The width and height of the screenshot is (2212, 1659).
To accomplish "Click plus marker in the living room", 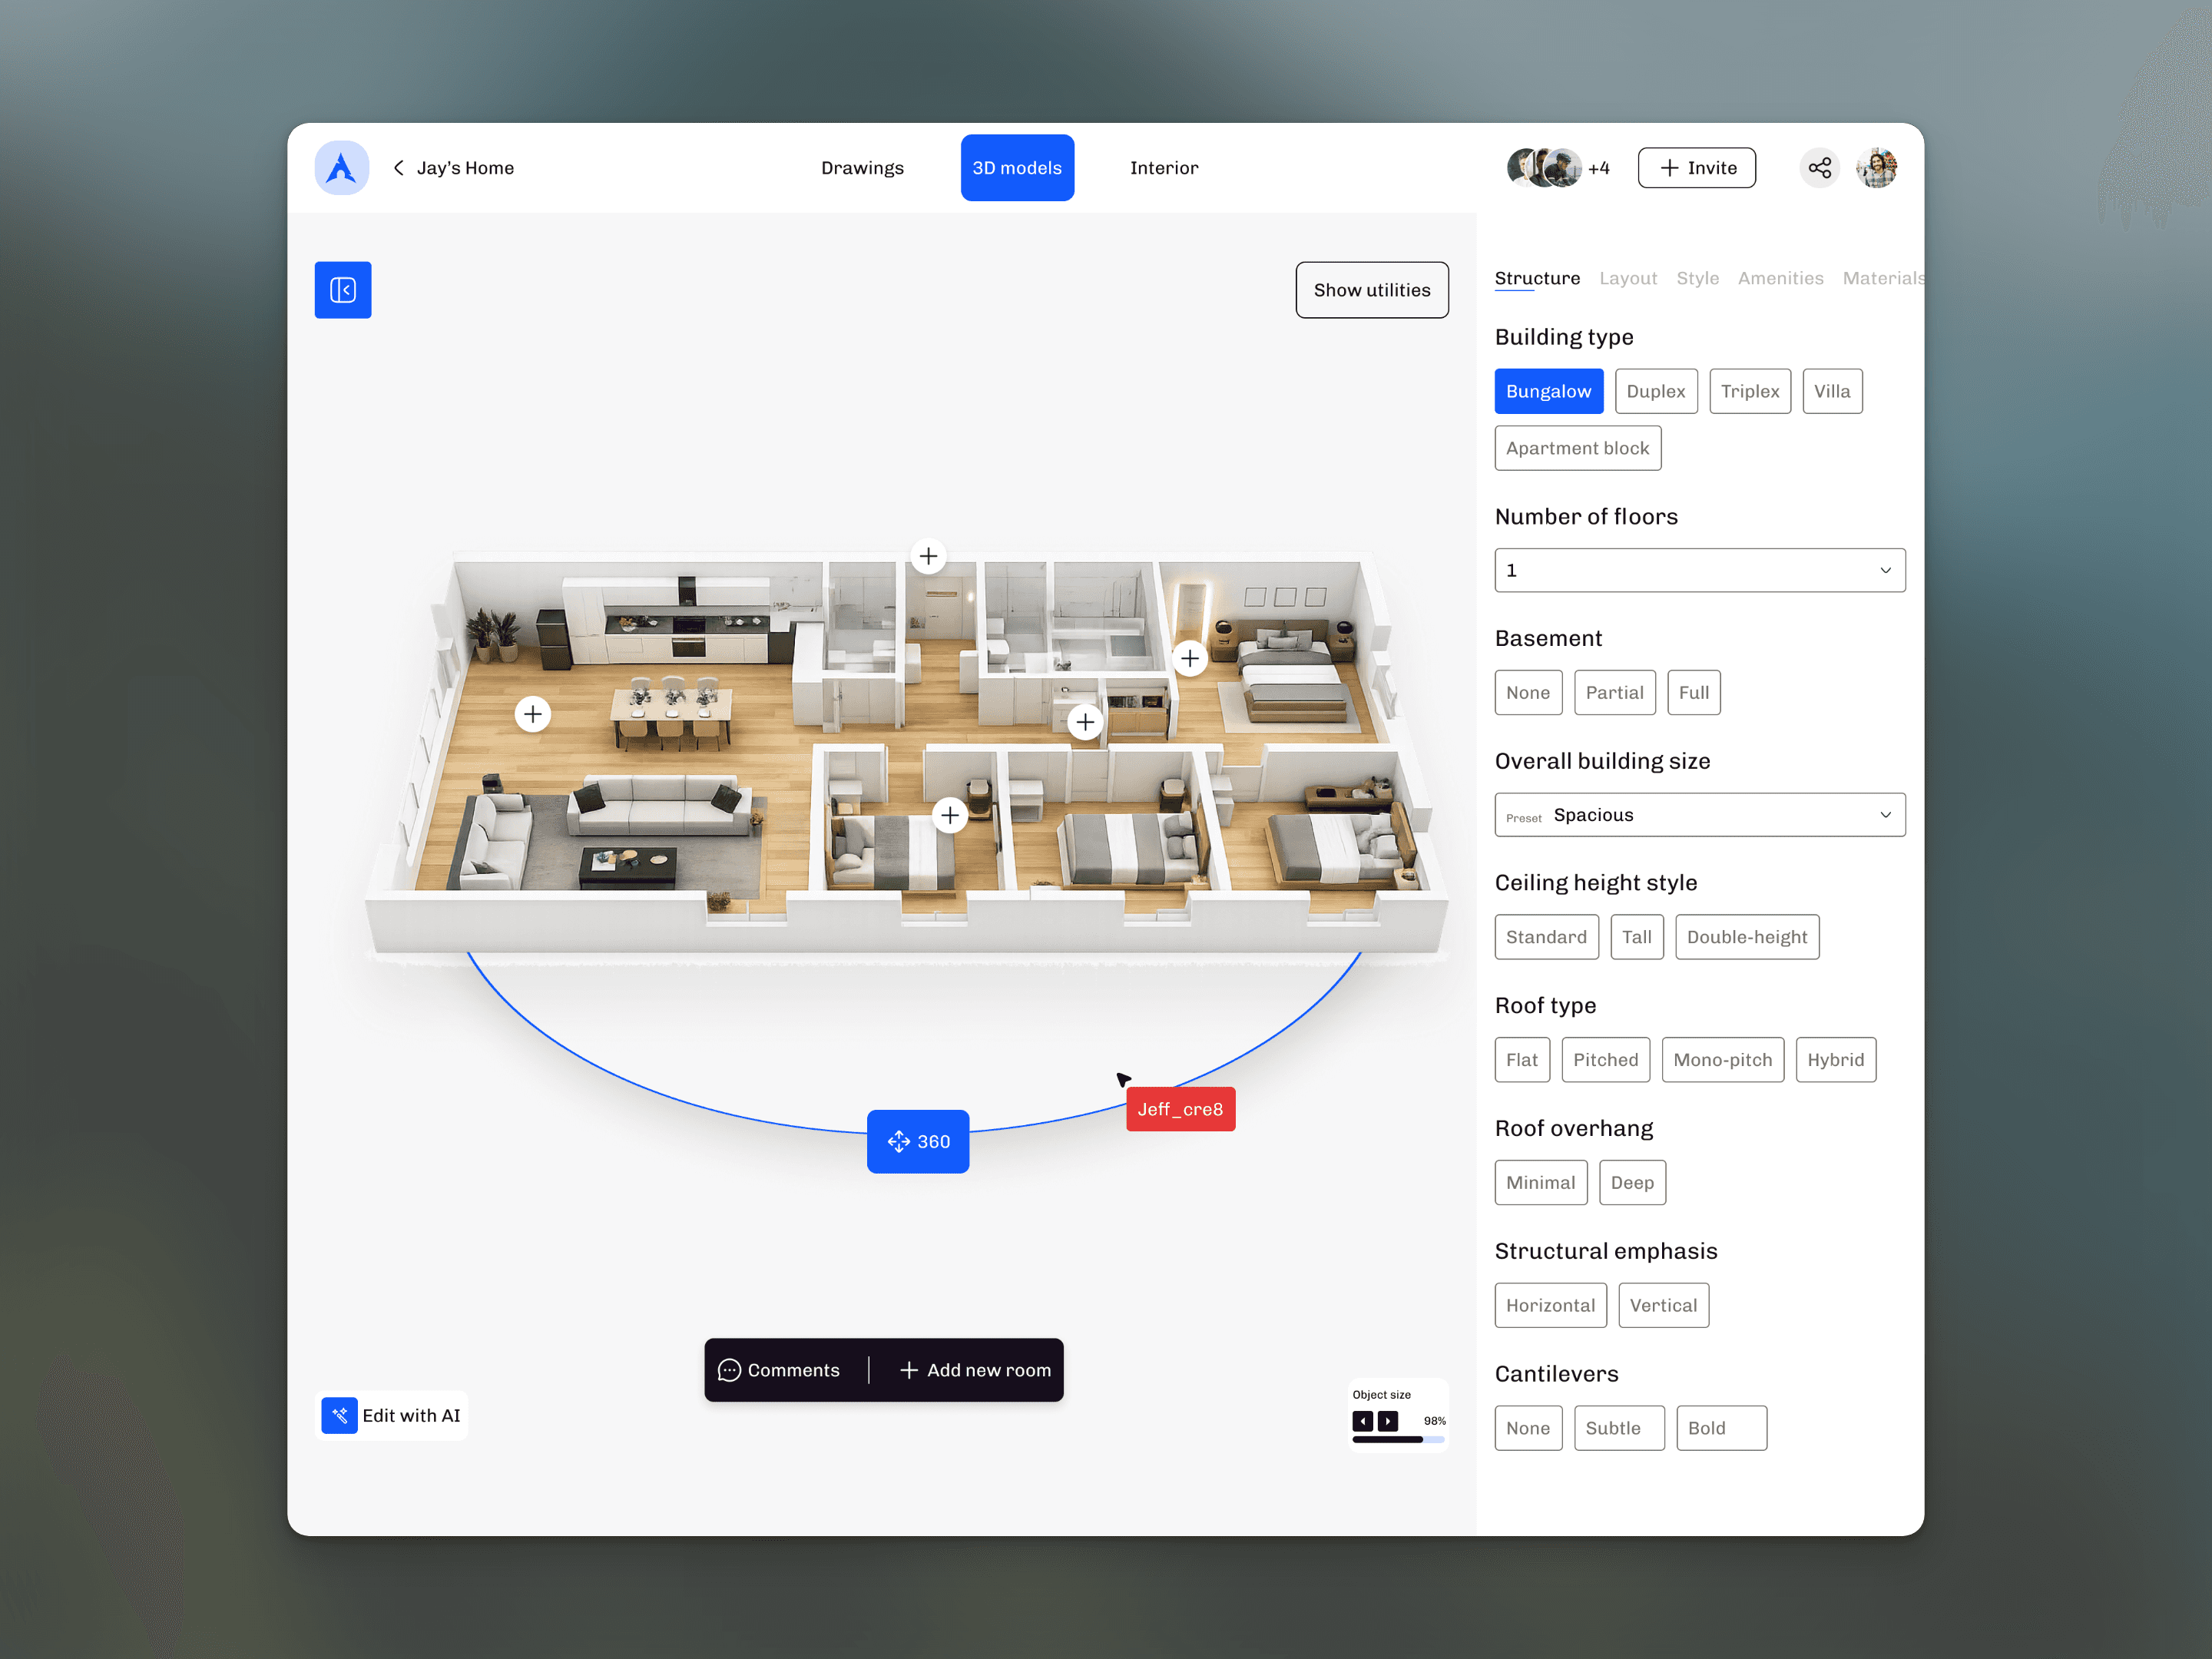I will (533, 714).
